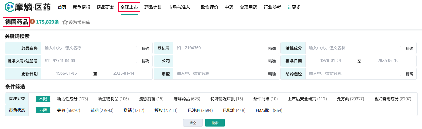Viewport: 422px width, 129px height.
Task: Tick 精确 checkbox for 公司
Action: pyautogui.click(x=265, y=61)
